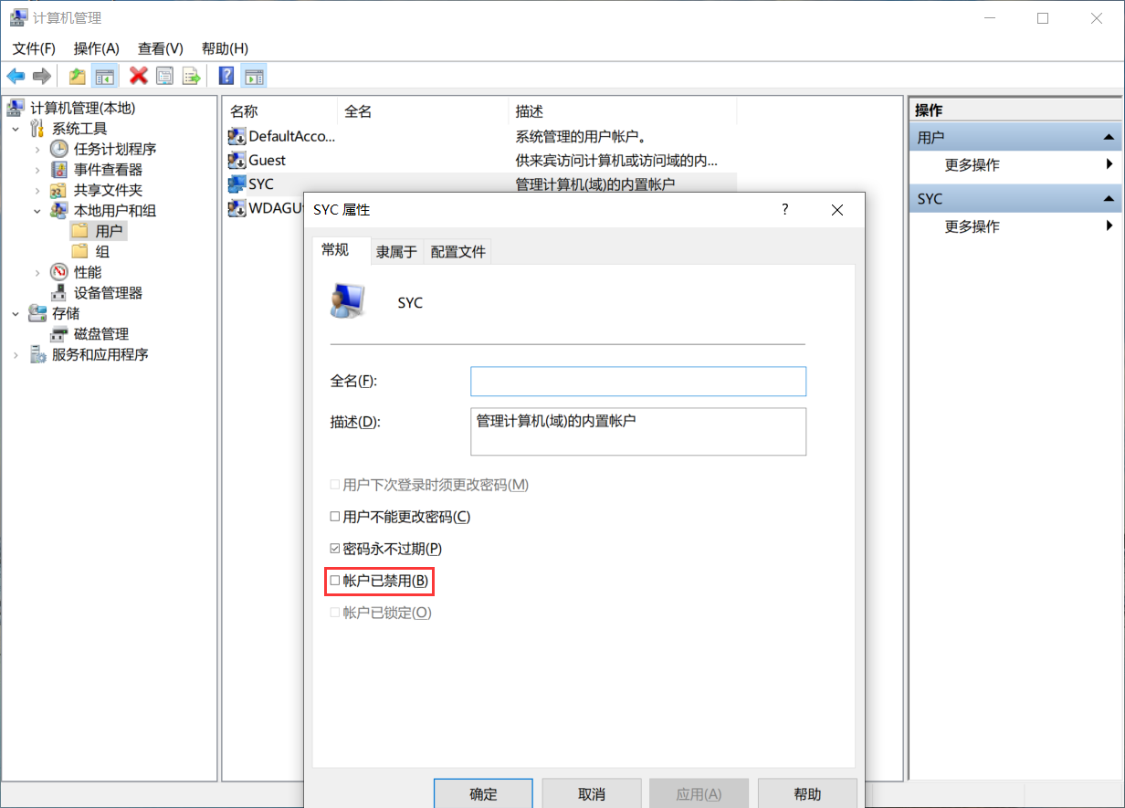Open the 查看(V) menu
This screenshot has height=808, width=1125.
[161, 48]
